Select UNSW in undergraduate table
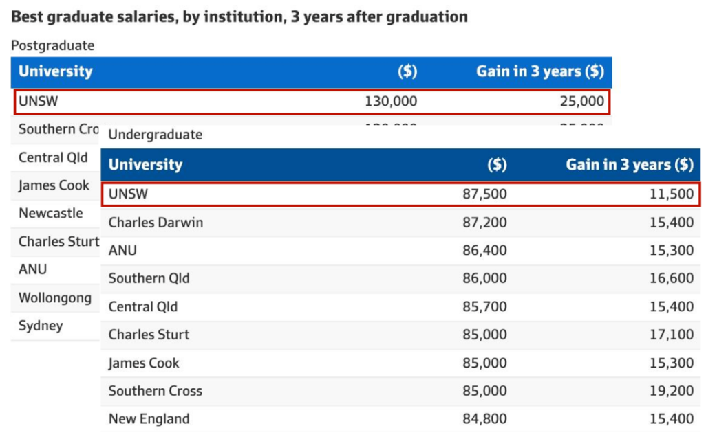The width and height of the screenshot is (706, 439). pyautogui.click(x=128, y=194)
